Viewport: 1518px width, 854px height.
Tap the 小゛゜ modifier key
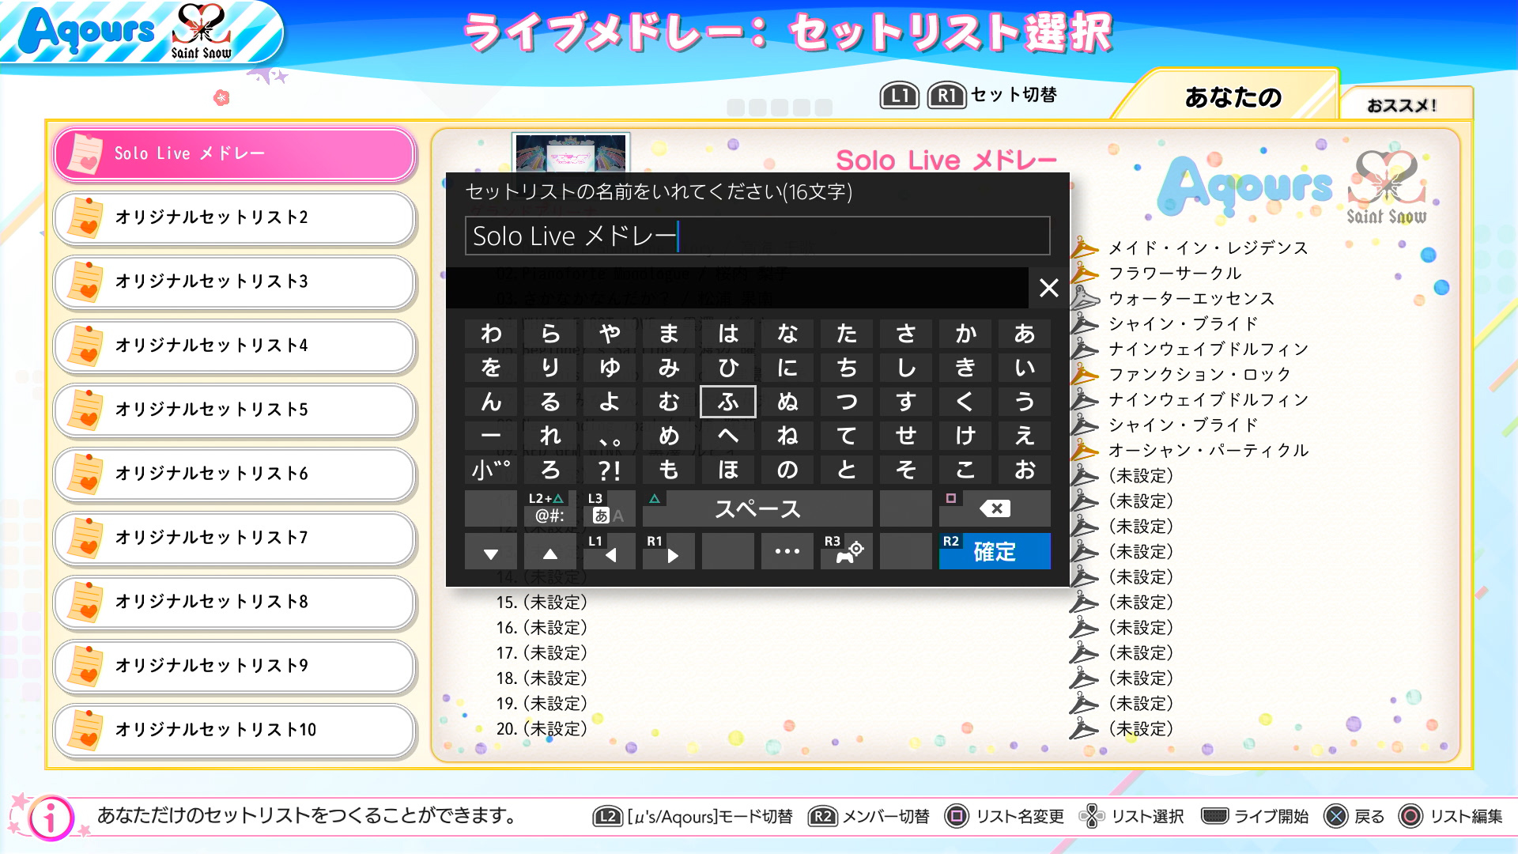pos(491,470)
